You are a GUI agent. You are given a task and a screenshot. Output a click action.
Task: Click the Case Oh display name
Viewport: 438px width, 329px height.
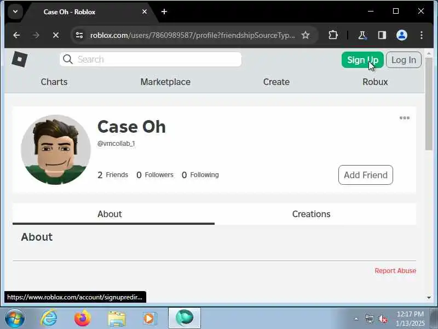(x=131, y=127)
